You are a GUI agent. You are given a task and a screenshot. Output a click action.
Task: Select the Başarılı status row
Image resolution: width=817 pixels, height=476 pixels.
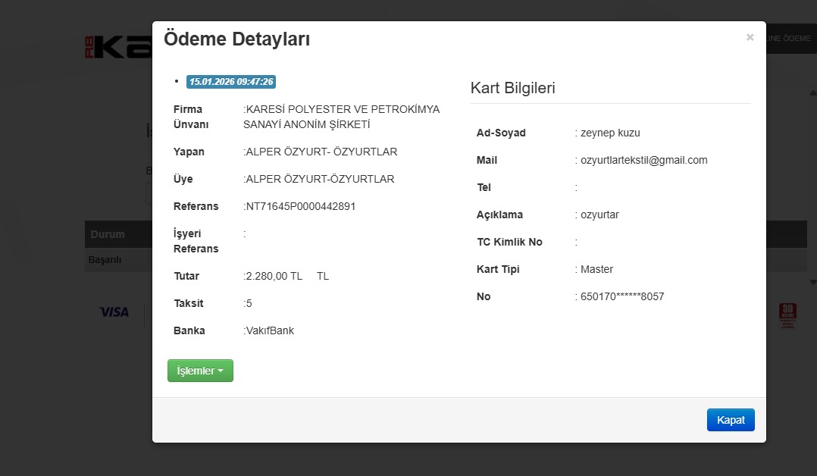(x=105, y=260)
